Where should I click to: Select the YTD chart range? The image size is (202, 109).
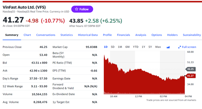click(x=136, y=47)
